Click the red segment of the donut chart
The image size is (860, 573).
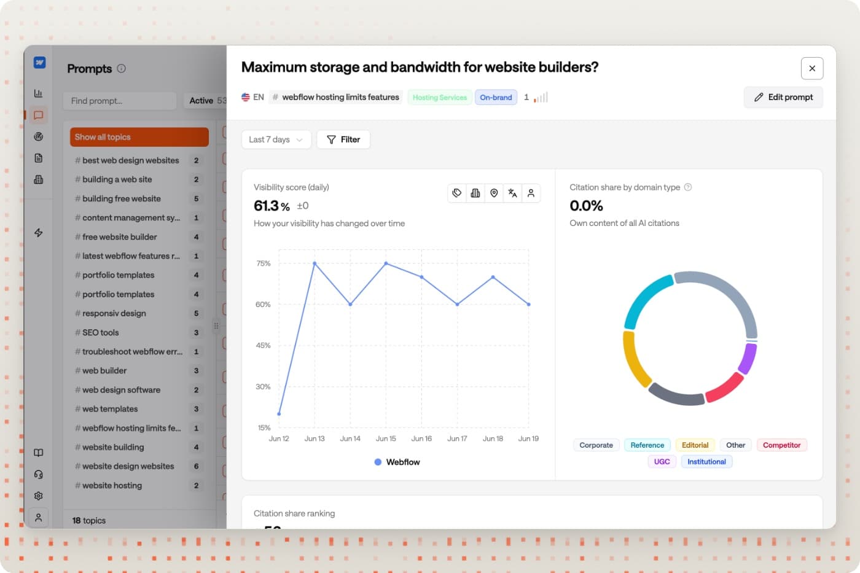(x=727, y=388)
